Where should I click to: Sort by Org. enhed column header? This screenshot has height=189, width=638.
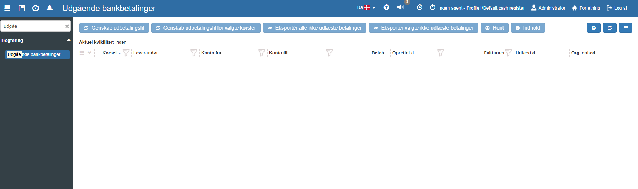click(583, 53)
